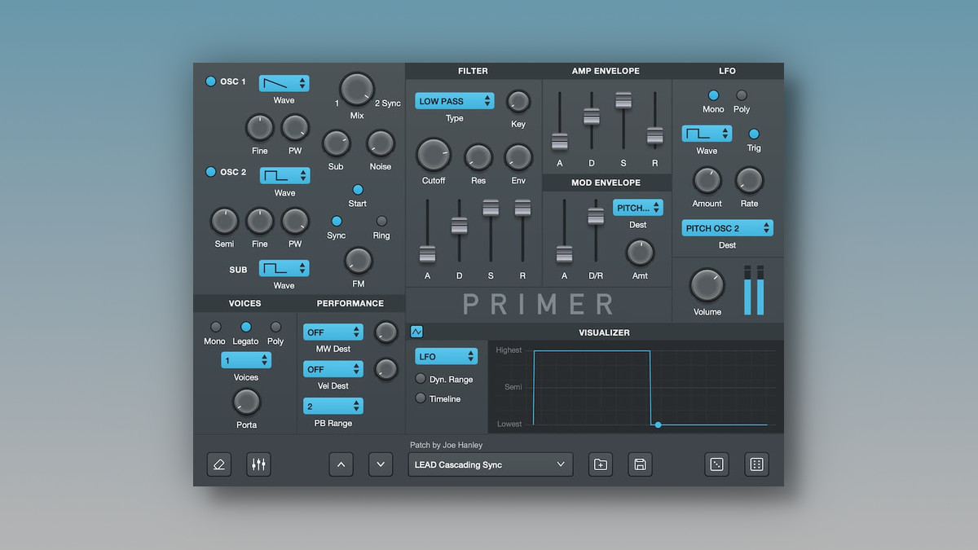Save the patch with floppy disk icon

(641, 464)
